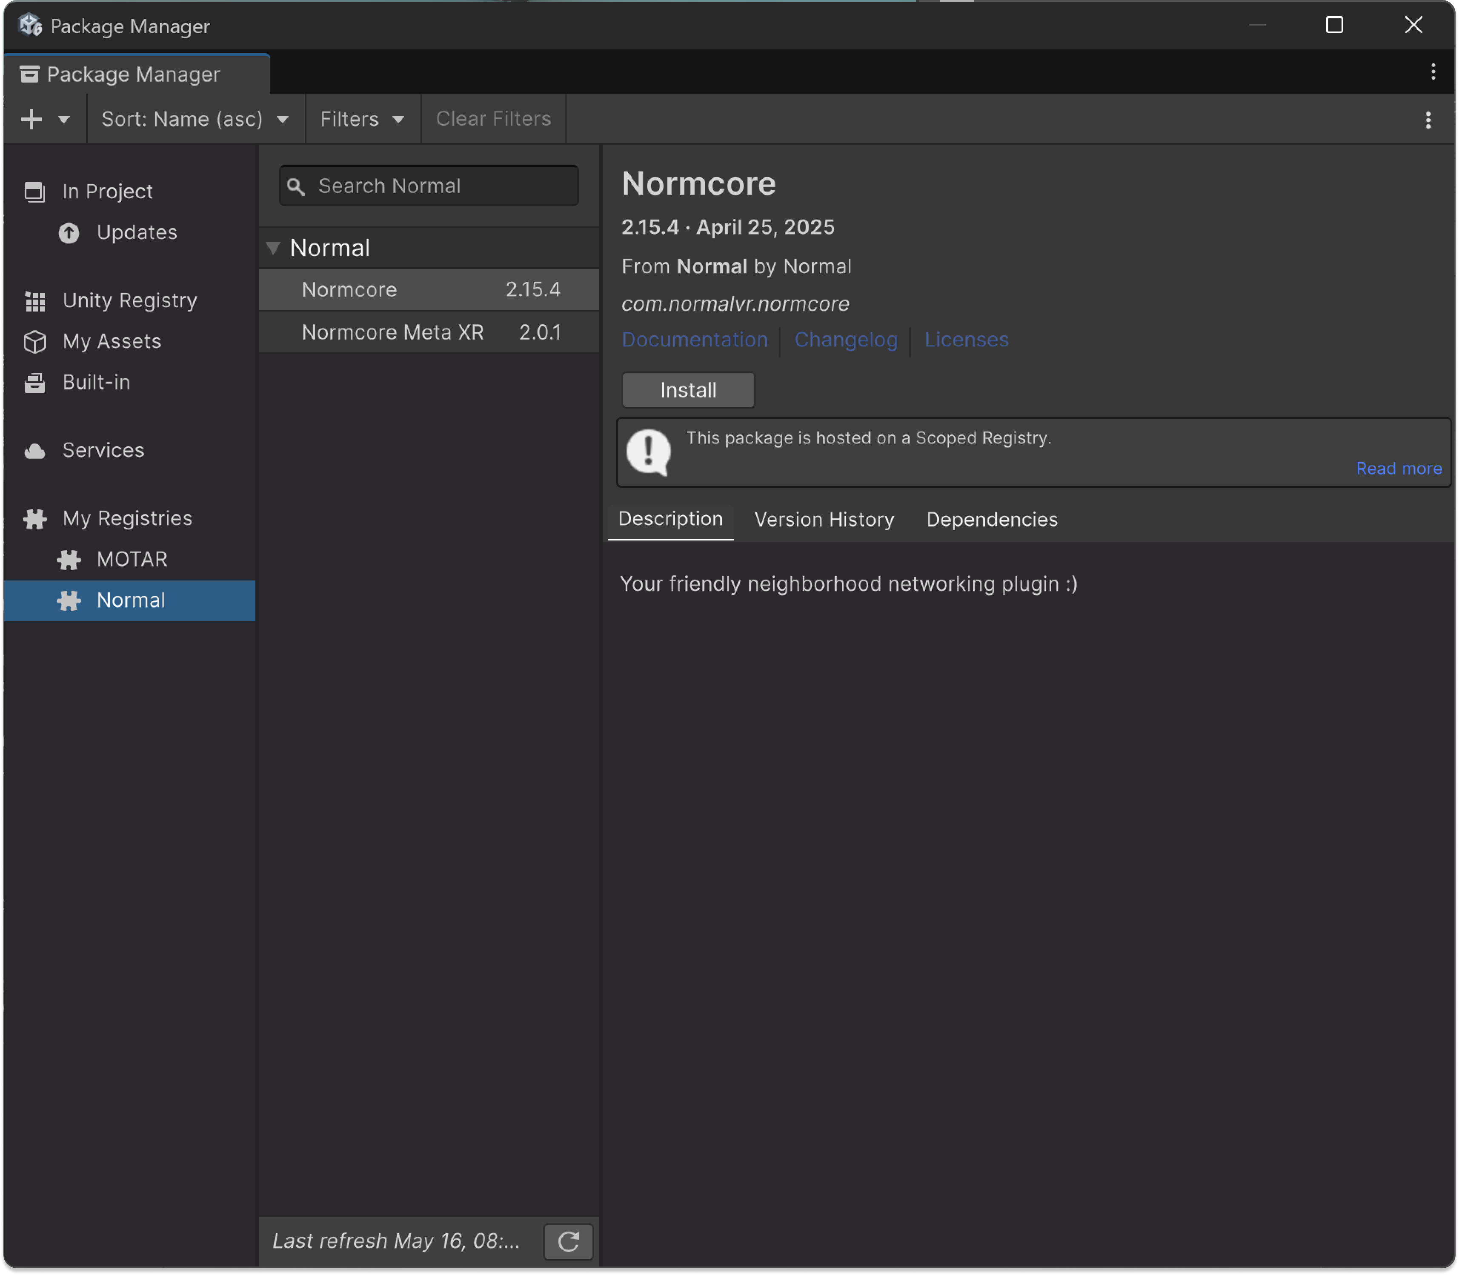The height and width of the screenshot is (1275, 1459).
Task: Click the Services cloud icon
Action: (x=35, y=451)
